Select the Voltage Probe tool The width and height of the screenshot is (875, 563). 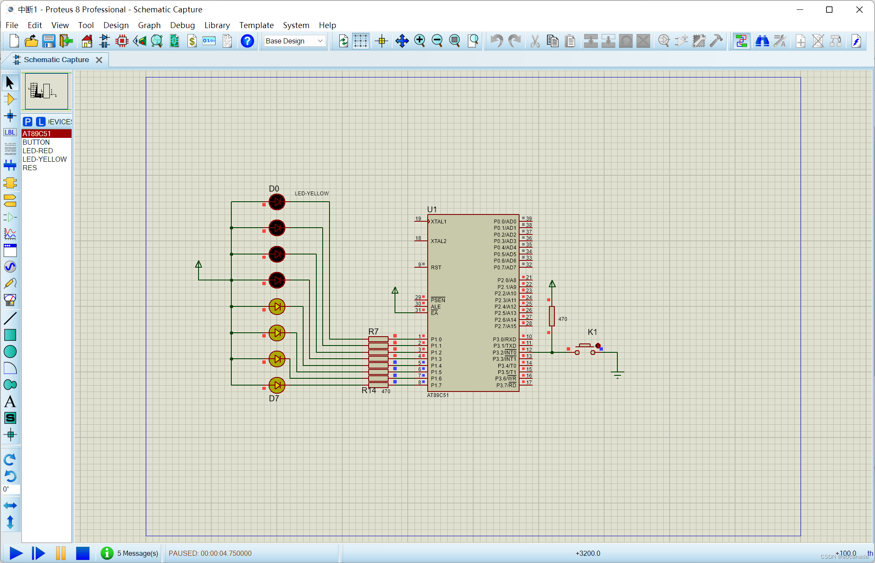[x=10, y=283]
